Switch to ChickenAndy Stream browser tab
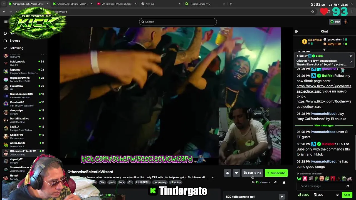 (x=72, y=4)
